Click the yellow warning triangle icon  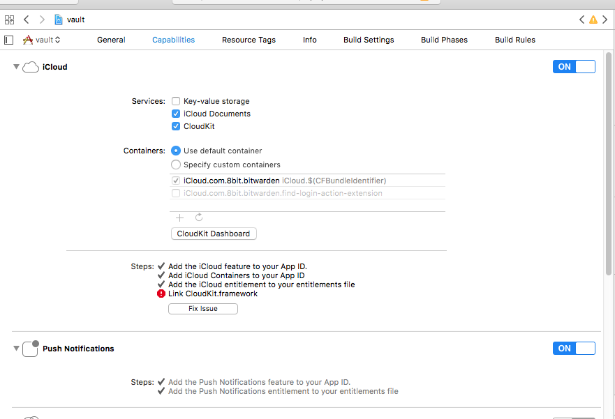click(x=593, y=20)
